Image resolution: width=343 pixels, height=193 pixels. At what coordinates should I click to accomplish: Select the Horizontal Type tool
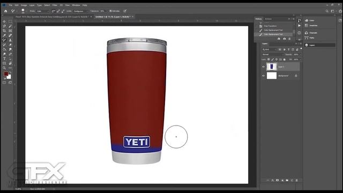pos(4,58)
